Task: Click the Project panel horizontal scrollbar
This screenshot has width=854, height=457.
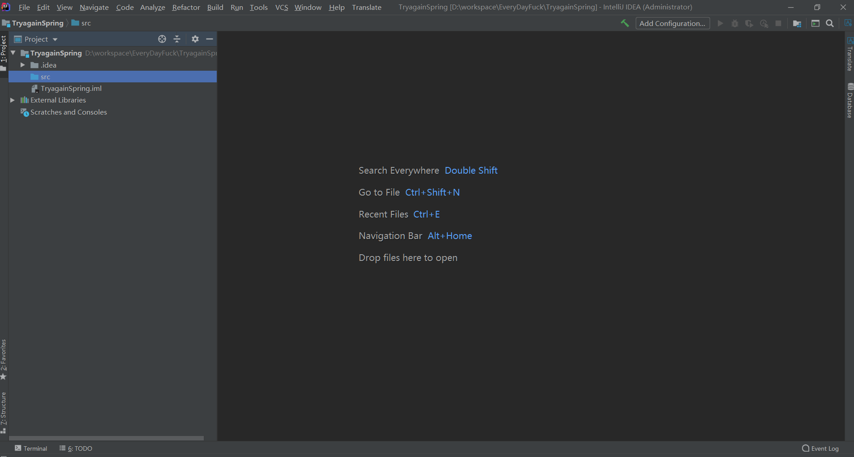Action: (x=106, y=438)
